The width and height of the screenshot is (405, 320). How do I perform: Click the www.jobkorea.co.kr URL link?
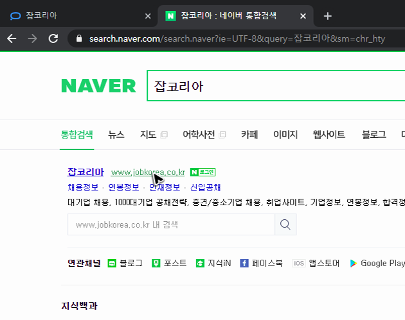(x=148, y=173)
